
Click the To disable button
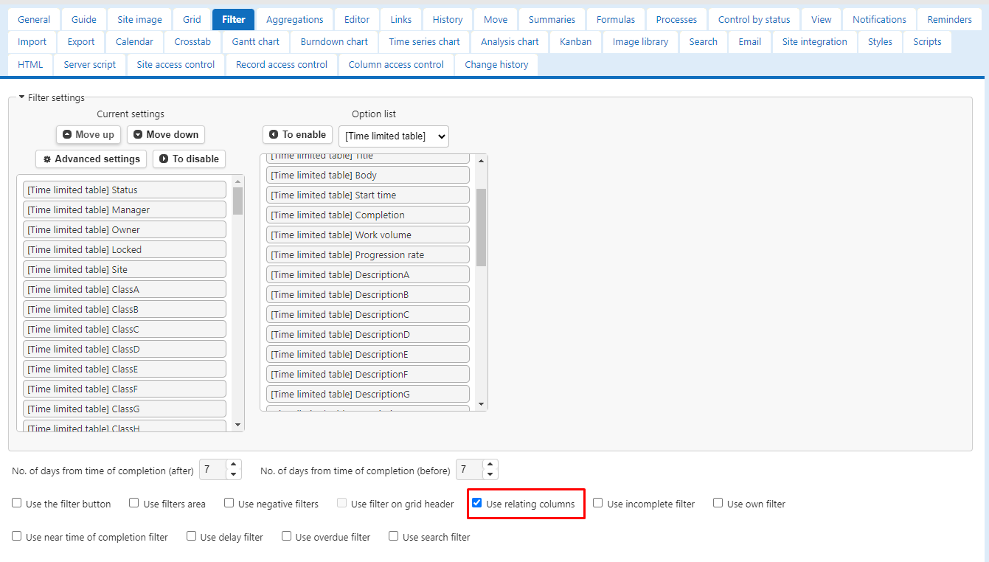pyautogui.click(x=189, y=159)
